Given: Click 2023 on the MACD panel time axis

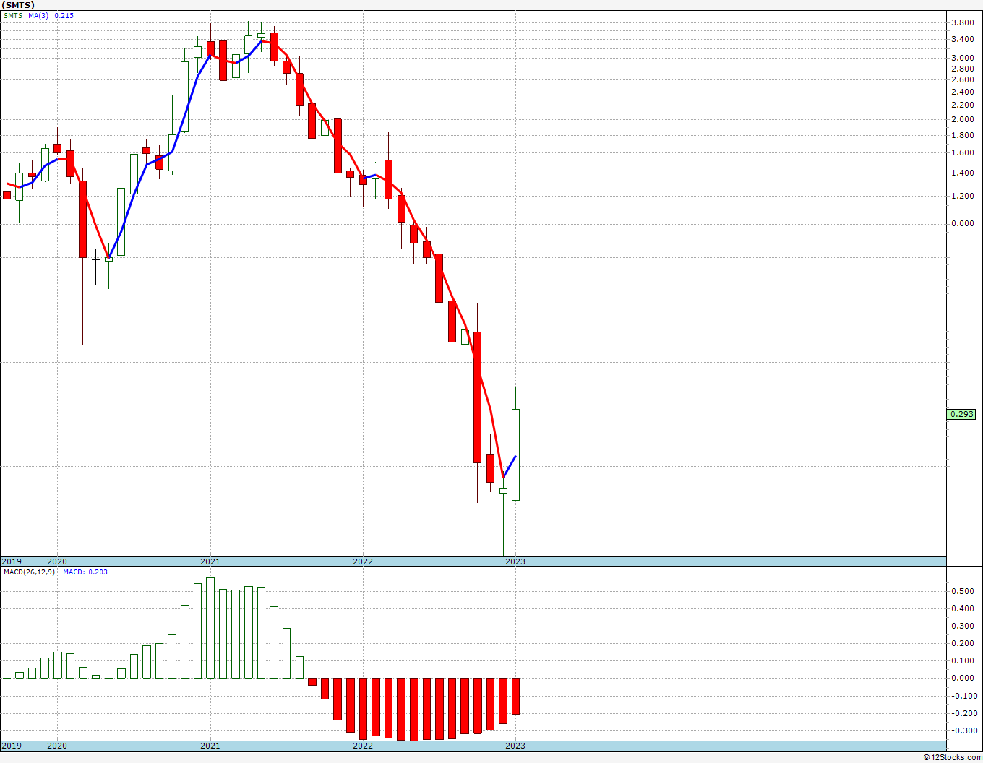Looking at the screenshot, I should (x=515, y=746).
